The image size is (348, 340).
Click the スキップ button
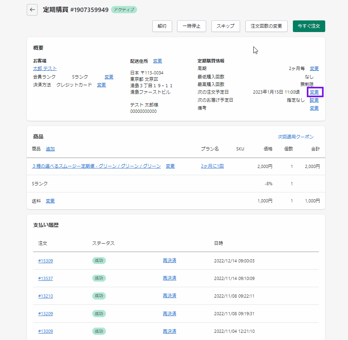(x=225, y=26)
